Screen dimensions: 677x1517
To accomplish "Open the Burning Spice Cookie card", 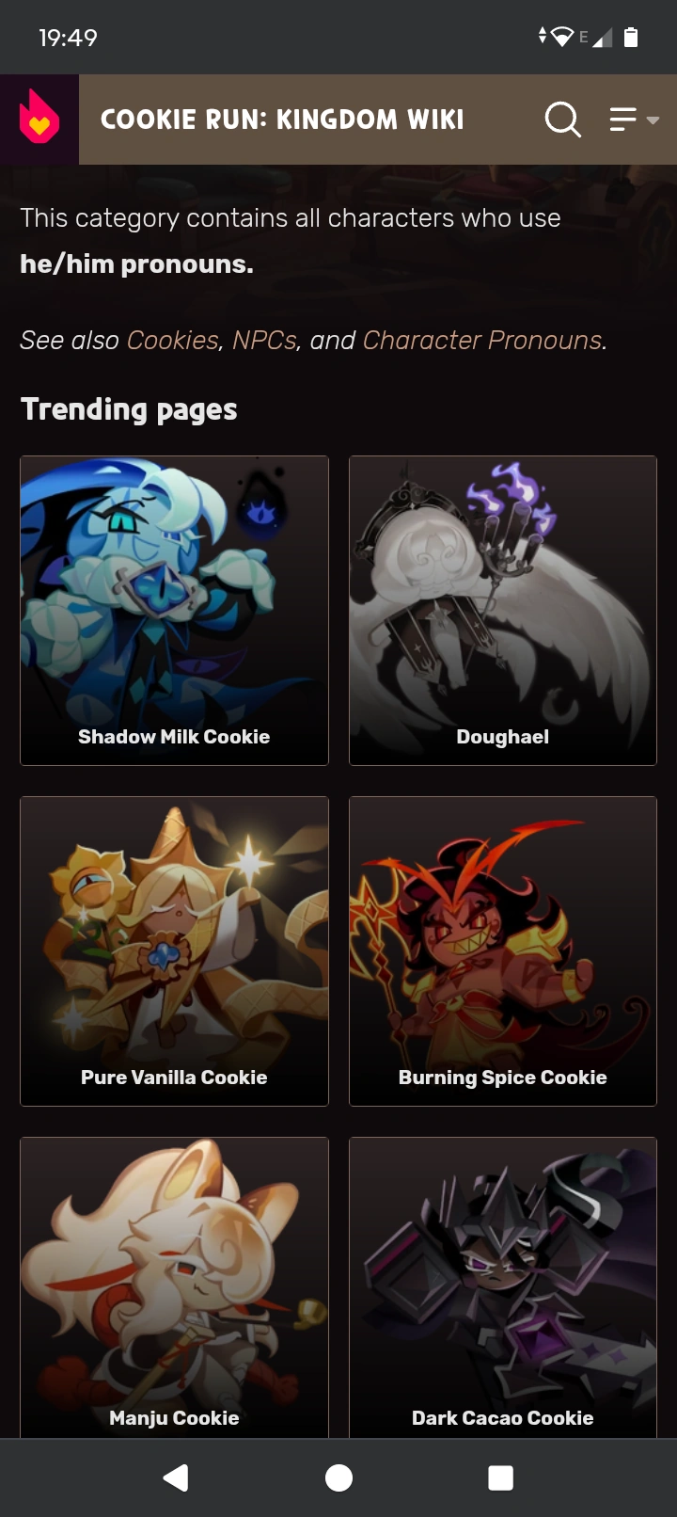I will pyautogui.click(x=503, y=951).
